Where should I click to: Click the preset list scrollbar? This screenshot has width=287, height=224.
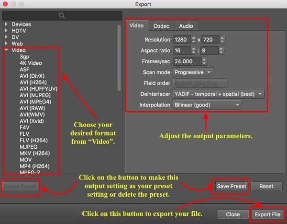tap(119, 58)
